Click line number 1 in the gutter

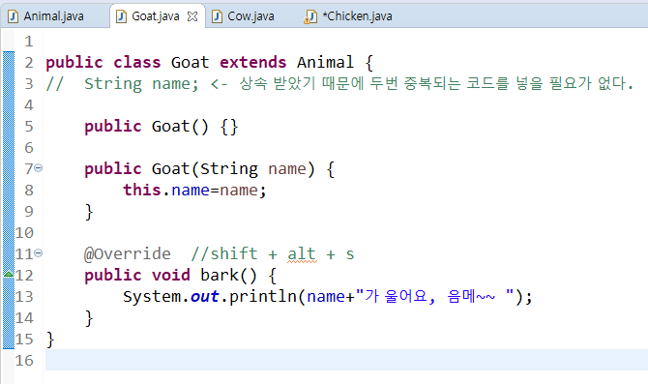(28, 42)
